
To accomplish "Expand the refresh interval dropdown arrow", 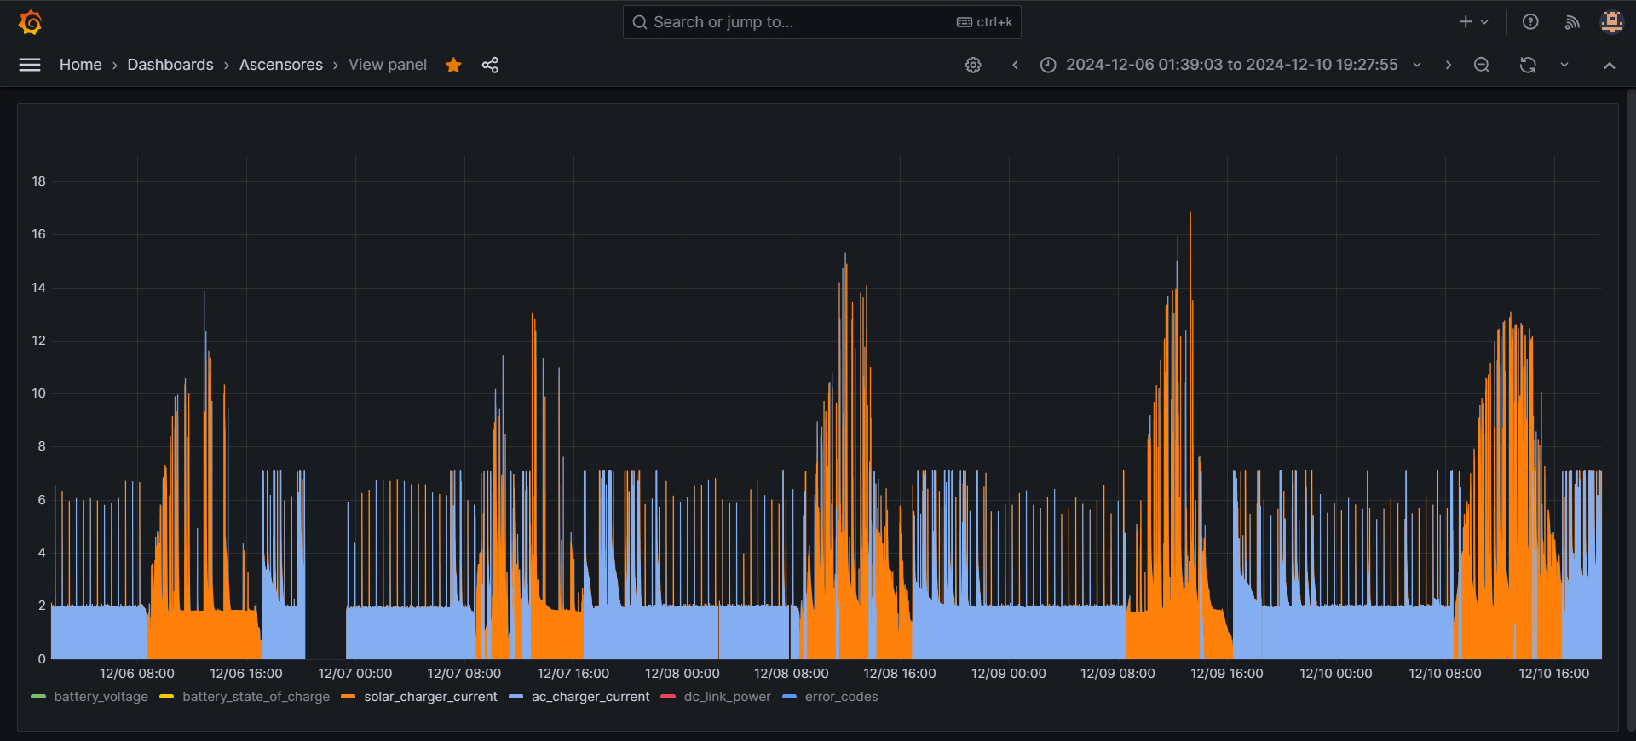I will (1564, 65).
